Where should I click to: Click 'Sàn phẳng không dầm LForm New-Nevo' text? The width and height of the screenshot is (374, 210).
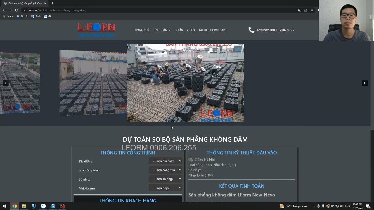pos(232,195)
